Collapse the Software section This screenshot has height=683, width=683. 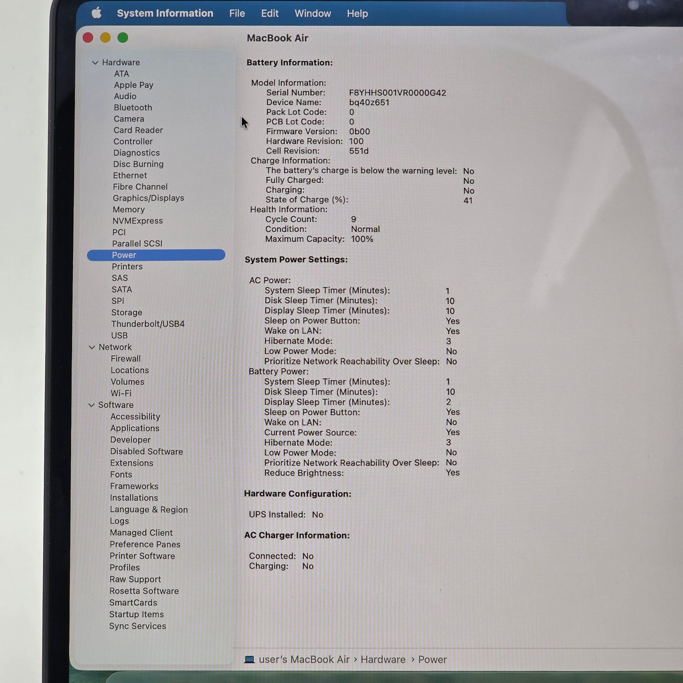pos(91,405)
